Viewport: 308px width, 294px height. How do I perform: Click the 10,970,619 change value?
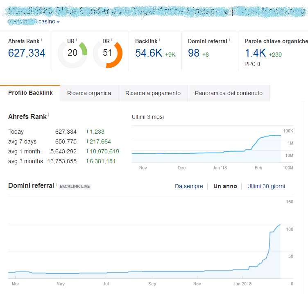(104, 151)
